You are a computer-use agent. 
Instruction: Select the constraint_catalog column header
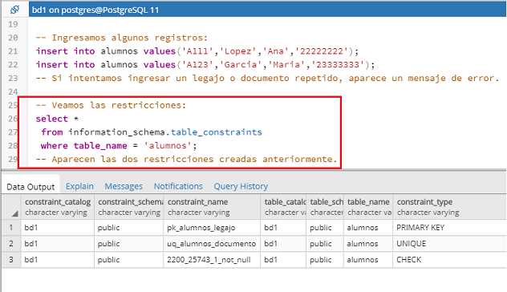coord(58,207)
